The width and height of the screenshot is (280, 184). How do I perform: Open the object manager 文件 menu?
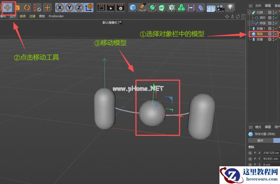tap(258, 6)
